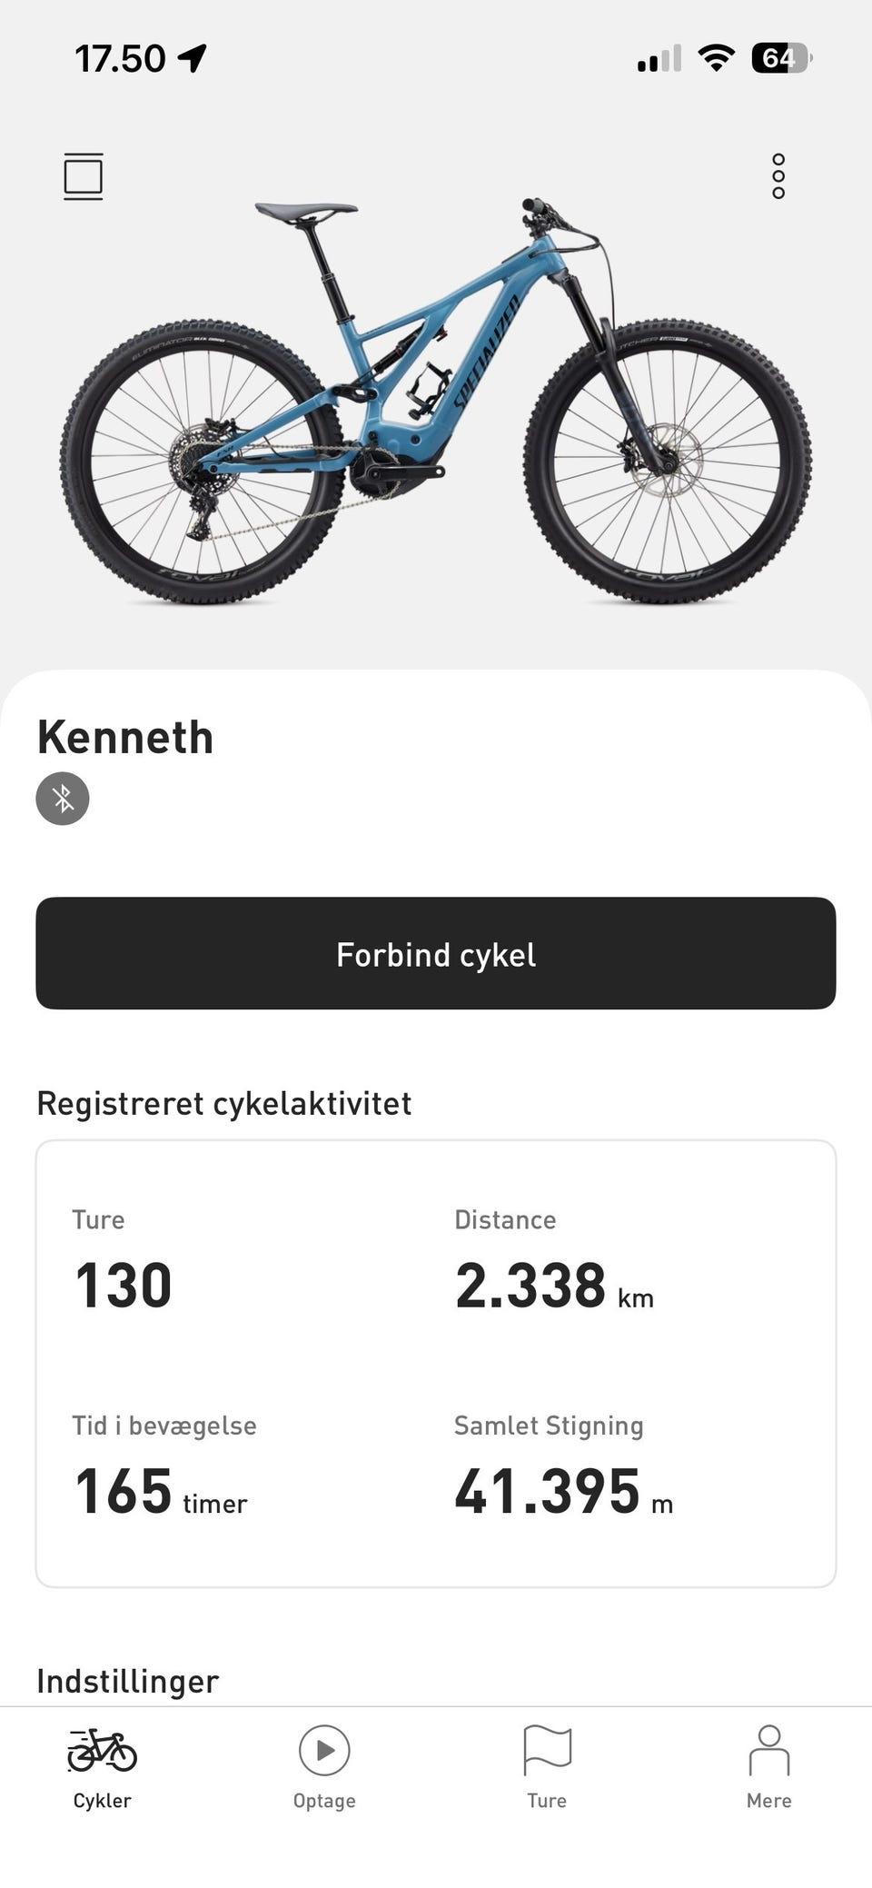Tap the Bluetooth disconnected status icon

point(63,799)
